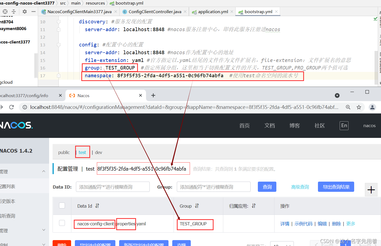Close the Nacos browser tab

(141, 95)
